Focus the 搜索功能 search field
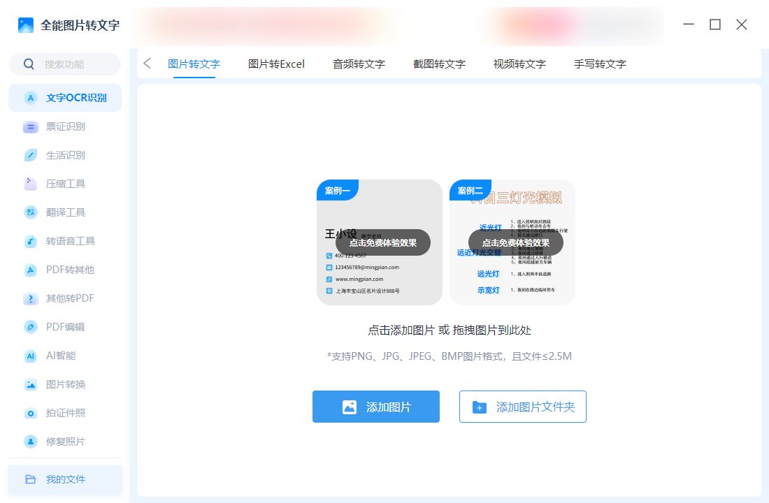Screen dimensions: 769x503 (x=65, y=64)
